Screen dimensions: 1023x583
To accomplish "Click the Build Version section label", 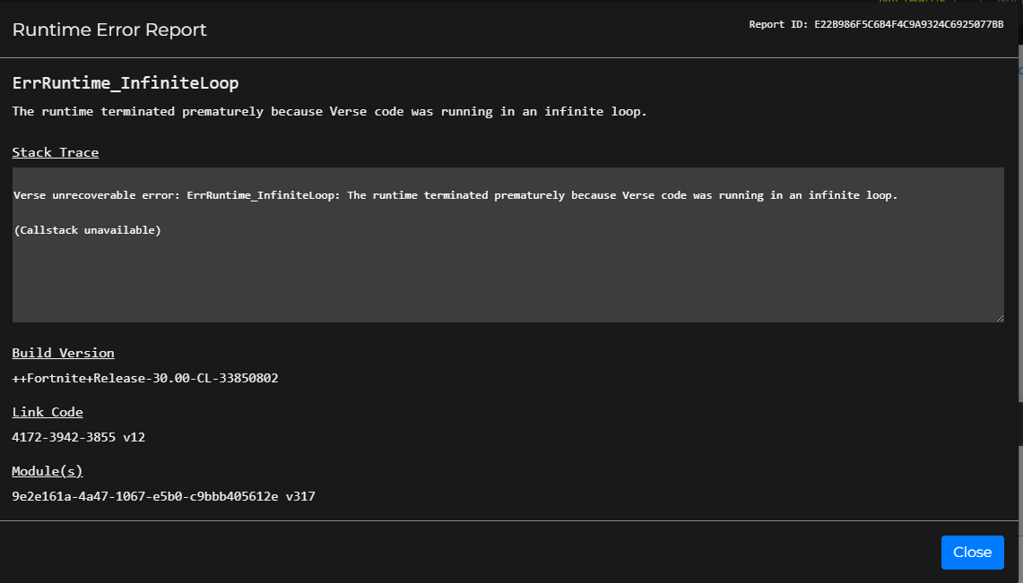I will [64, 353].
